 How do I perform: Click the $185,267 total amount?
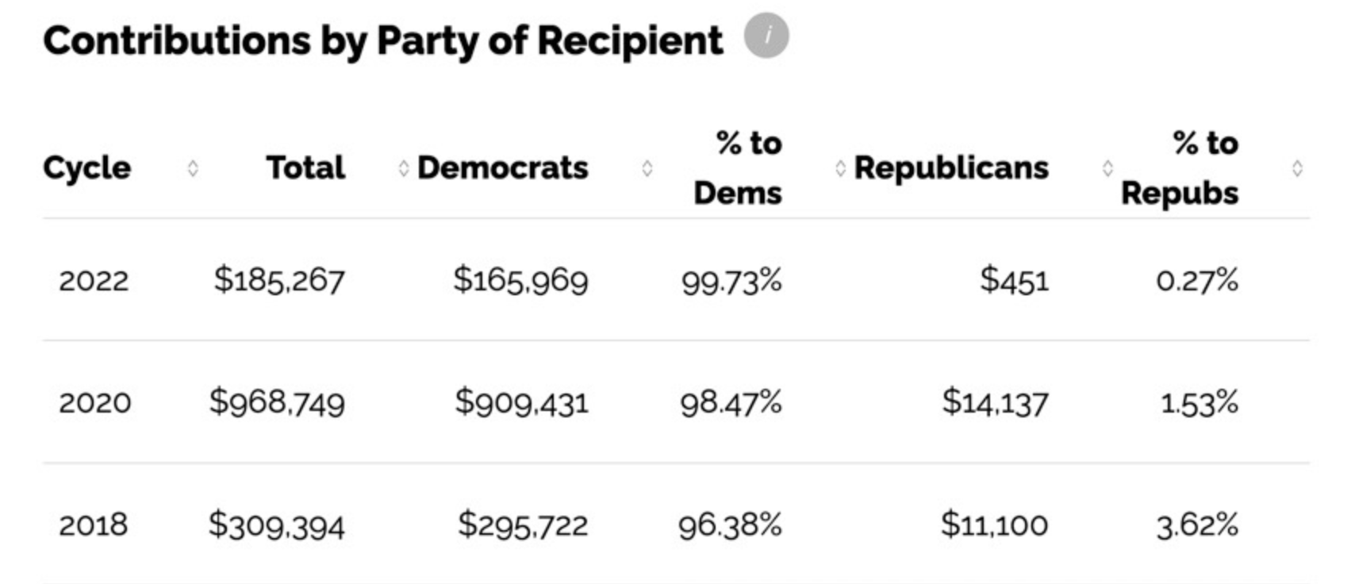[x=278, y=280]
